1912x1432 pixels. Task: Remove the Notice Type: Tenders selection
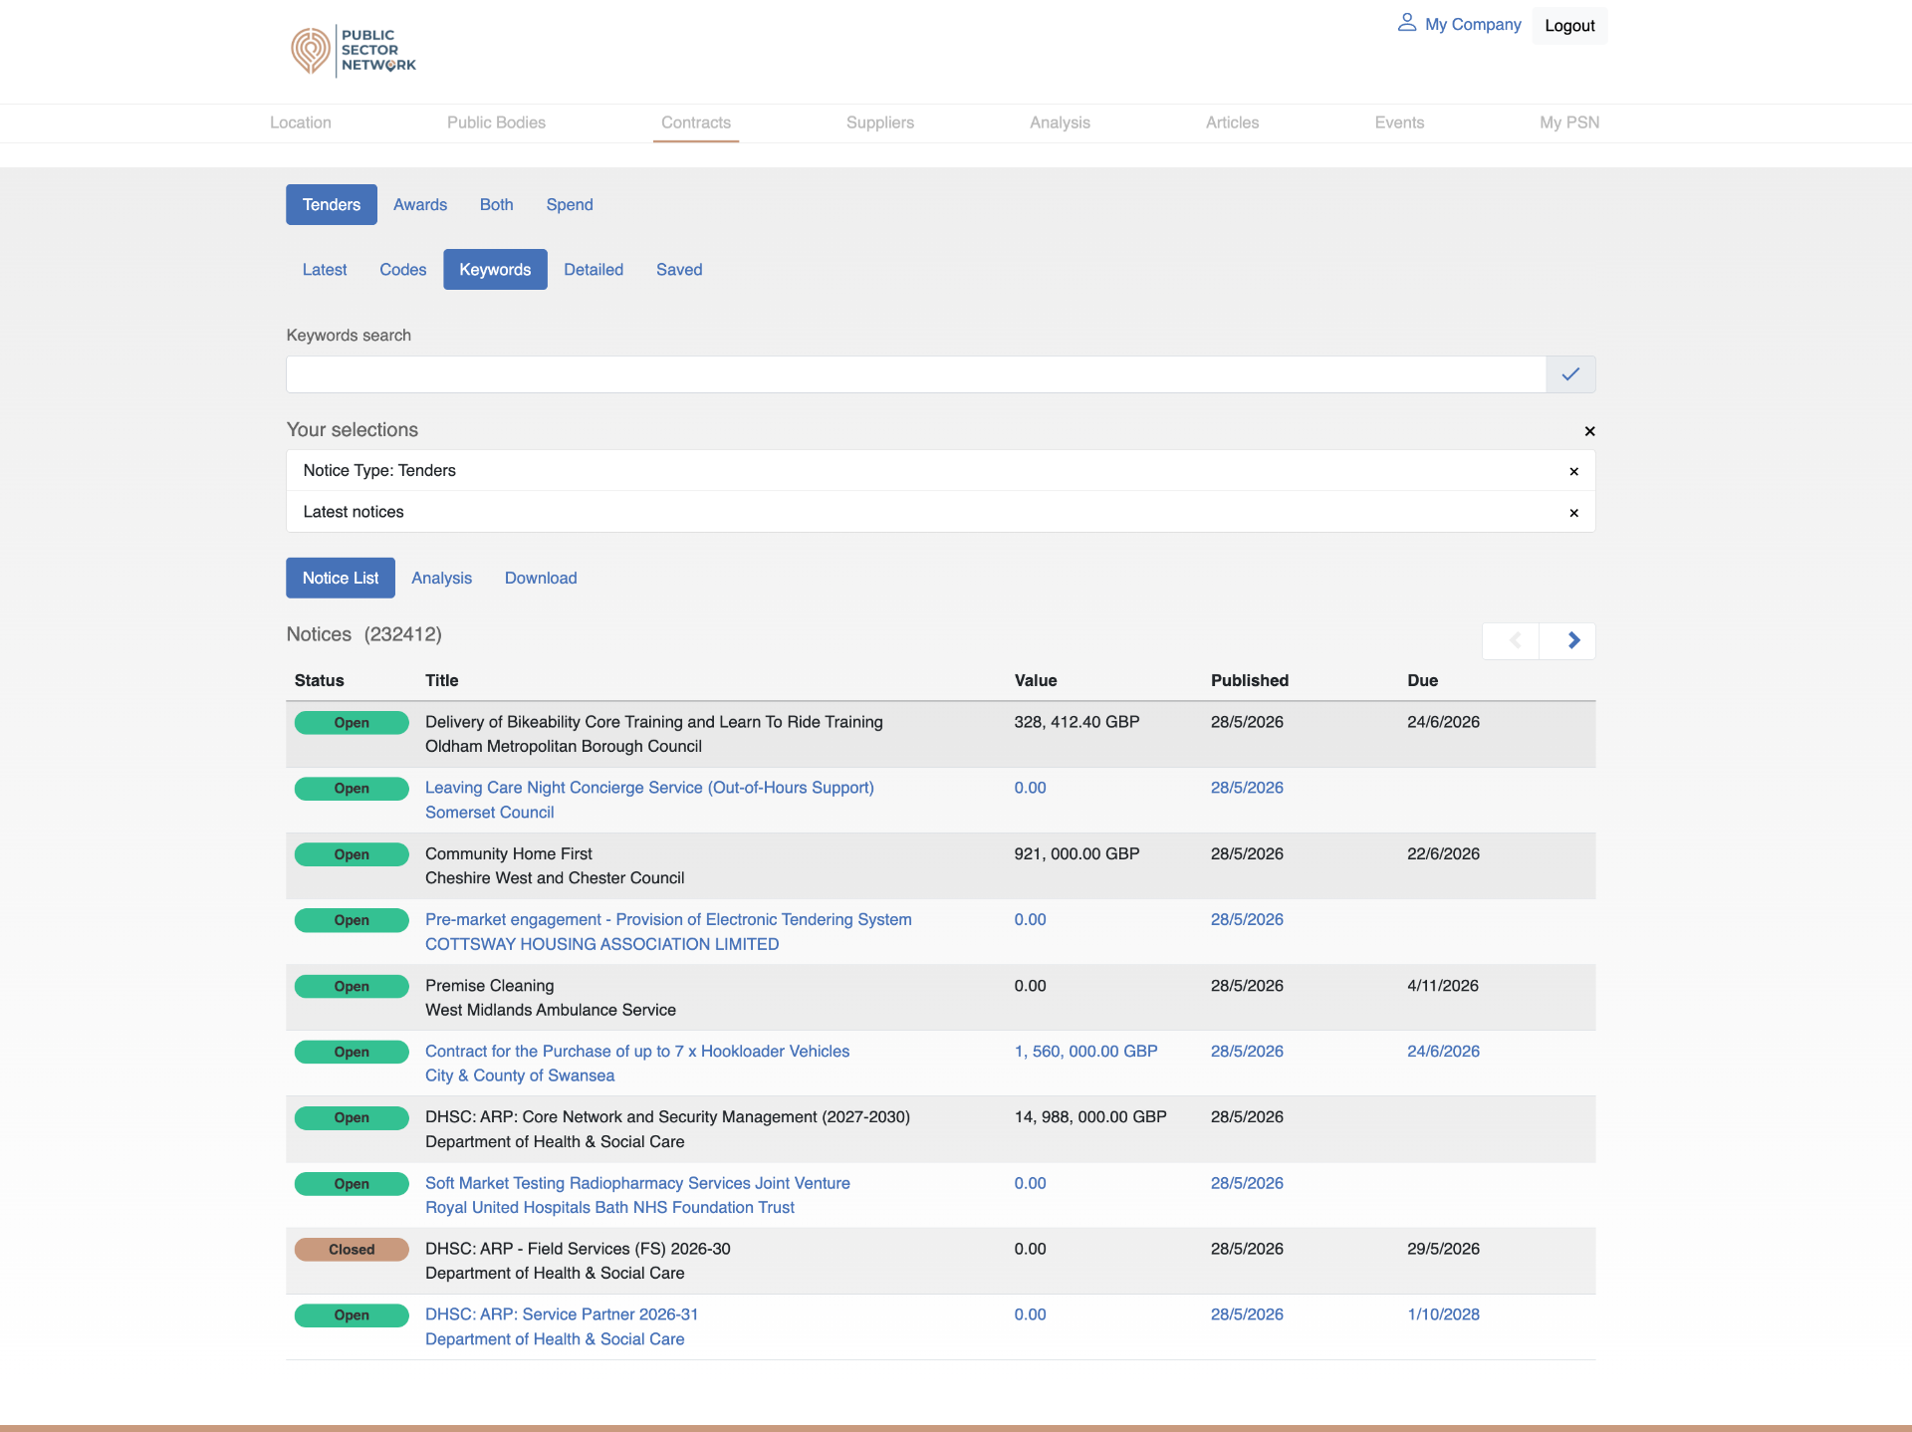1573,471
